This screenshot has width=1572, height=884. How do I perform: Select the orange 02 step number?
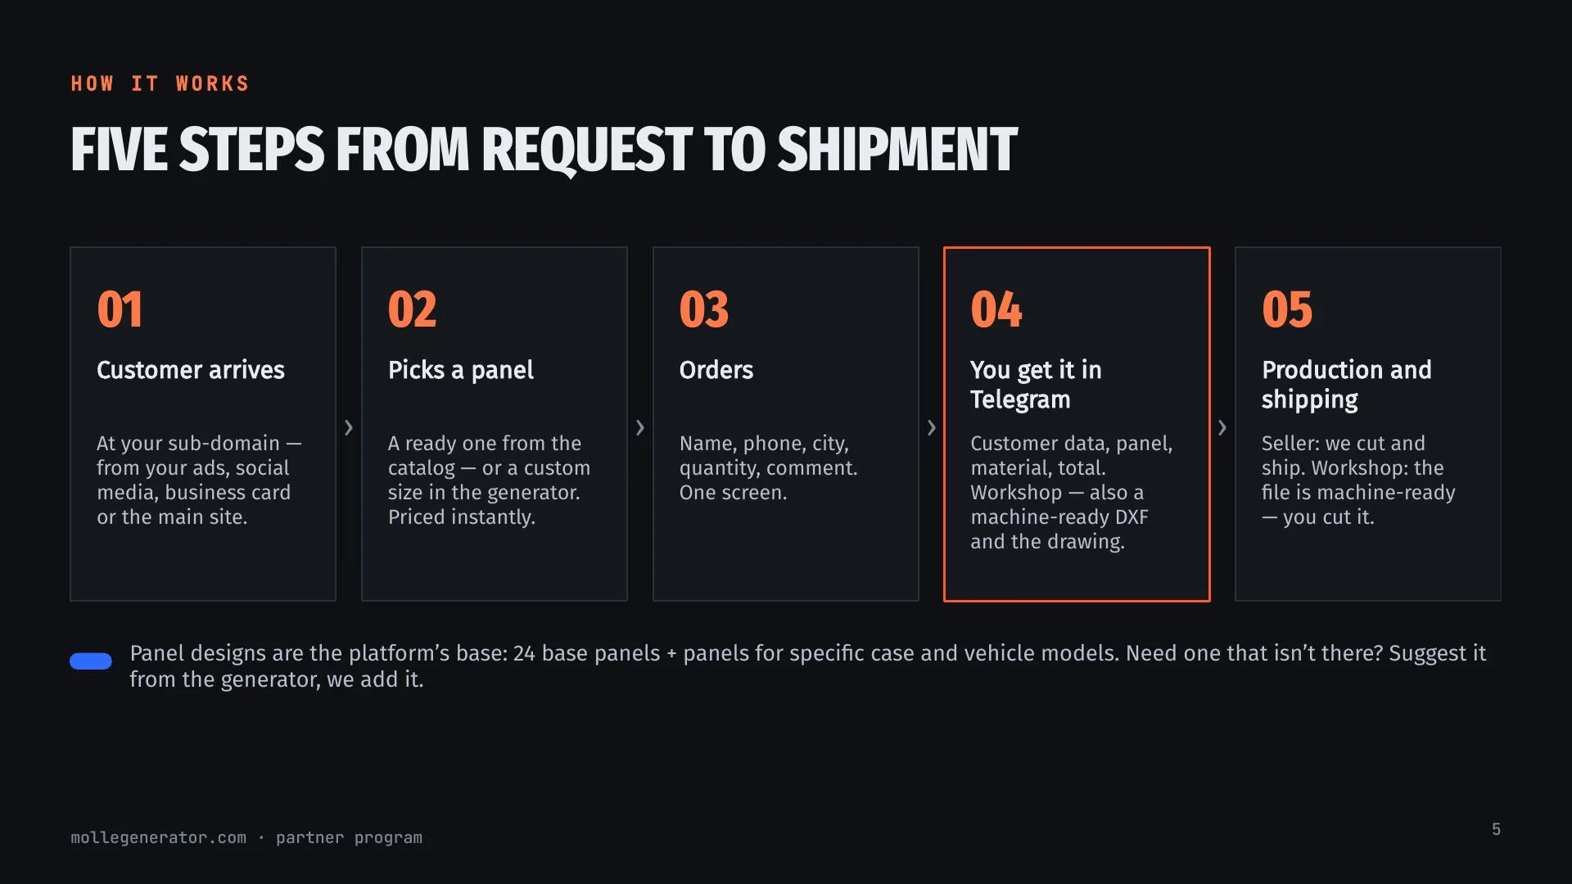pos(412,309)
